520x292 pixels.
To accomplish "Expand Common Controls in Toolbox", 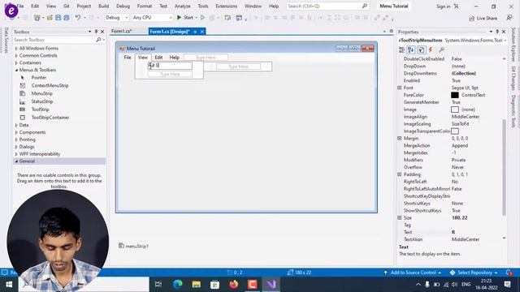I will point(16,56).
